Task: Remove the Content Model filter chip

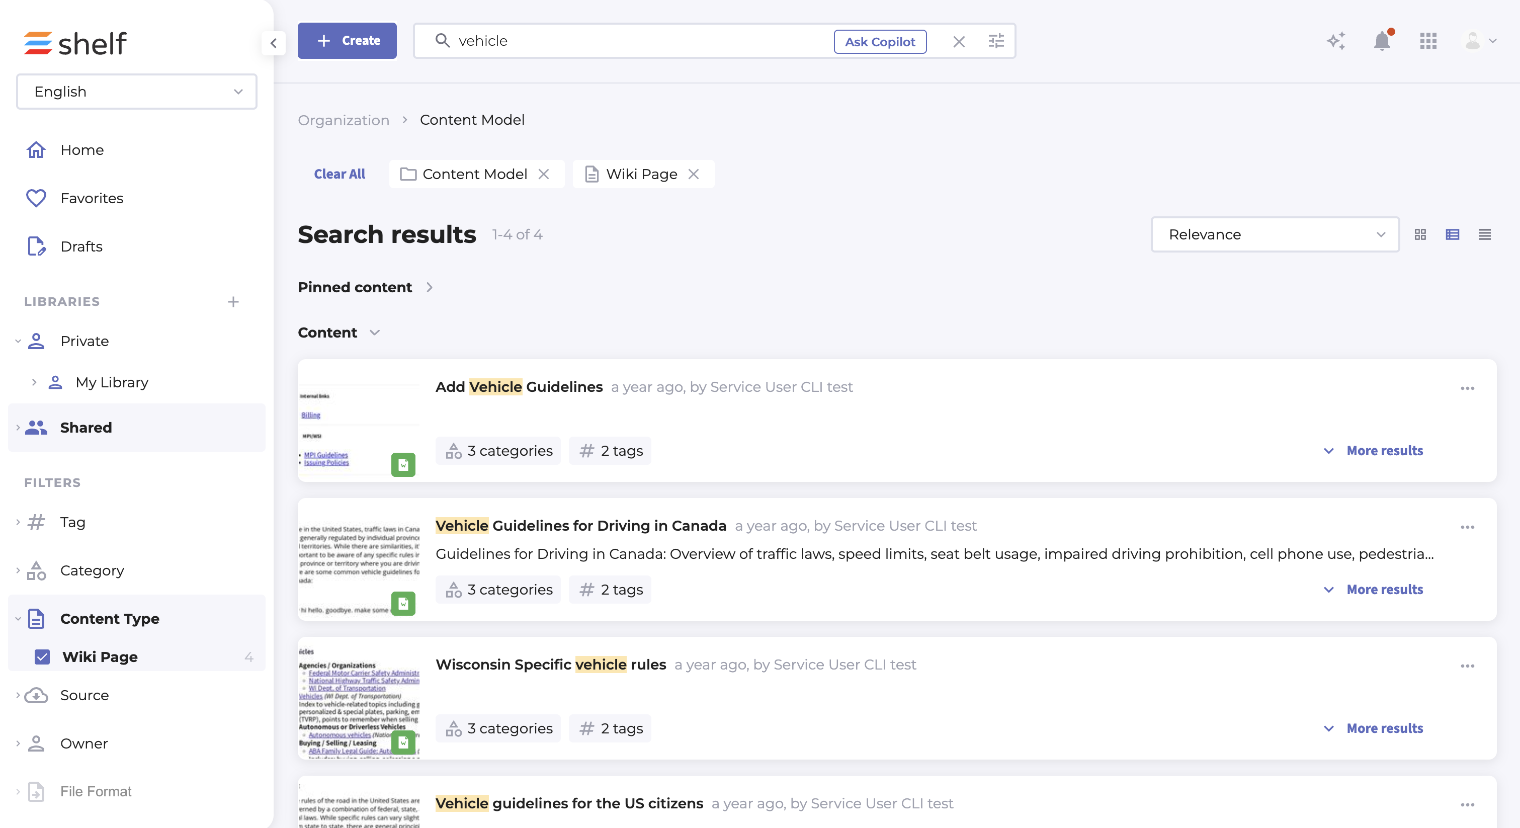Action: click(543, 174)
